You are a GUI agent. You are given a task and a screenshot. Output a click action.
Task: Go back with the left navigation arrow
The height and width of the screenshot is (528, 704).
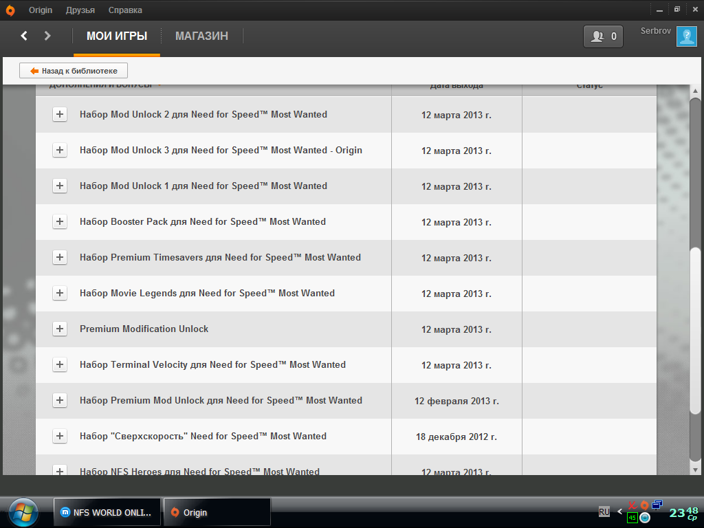(24, 36)
